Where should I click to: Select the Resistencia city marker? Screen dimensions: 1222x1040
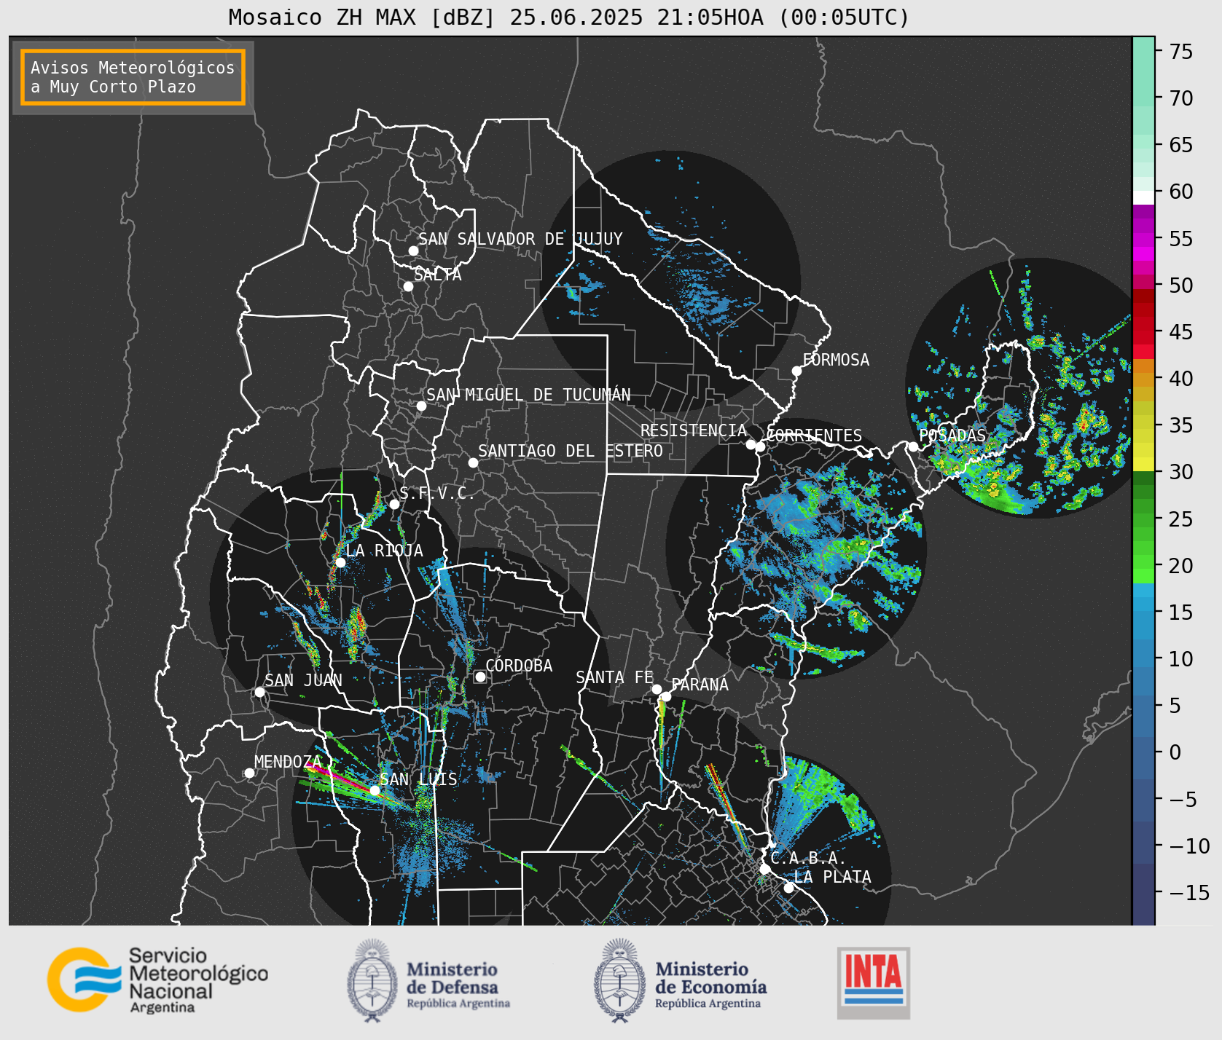[751, 444]
